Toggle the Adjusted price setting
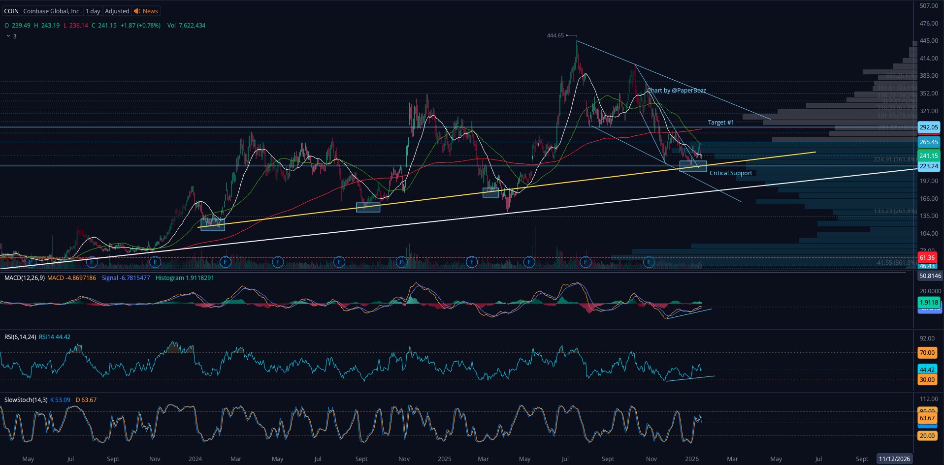 click(x=117, y=11)
